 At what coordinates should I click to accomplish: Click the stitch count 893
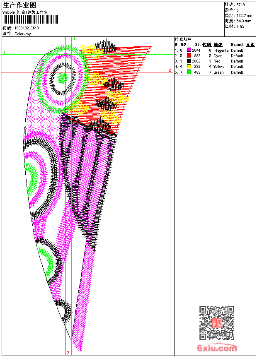(197, 55)
